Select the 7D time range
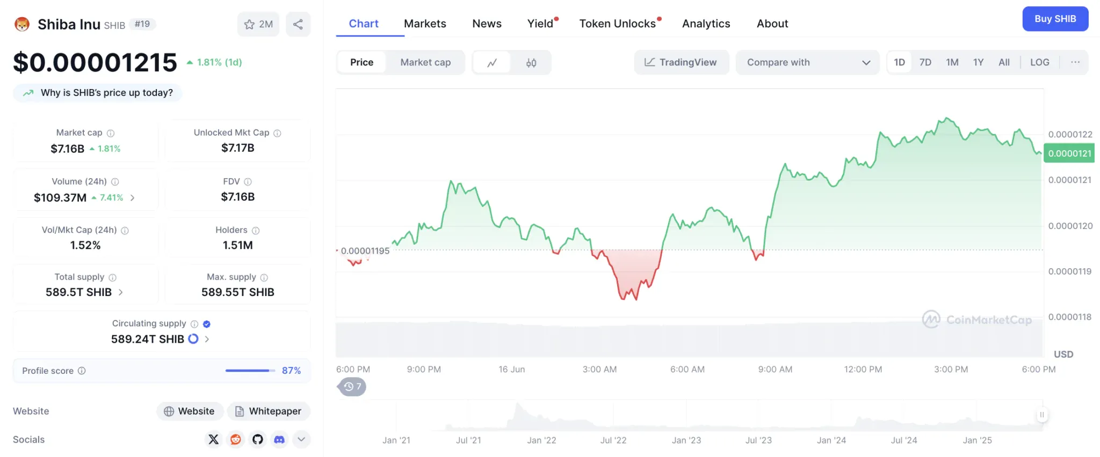Screen dimensions: 1100x457 point(925,62)
